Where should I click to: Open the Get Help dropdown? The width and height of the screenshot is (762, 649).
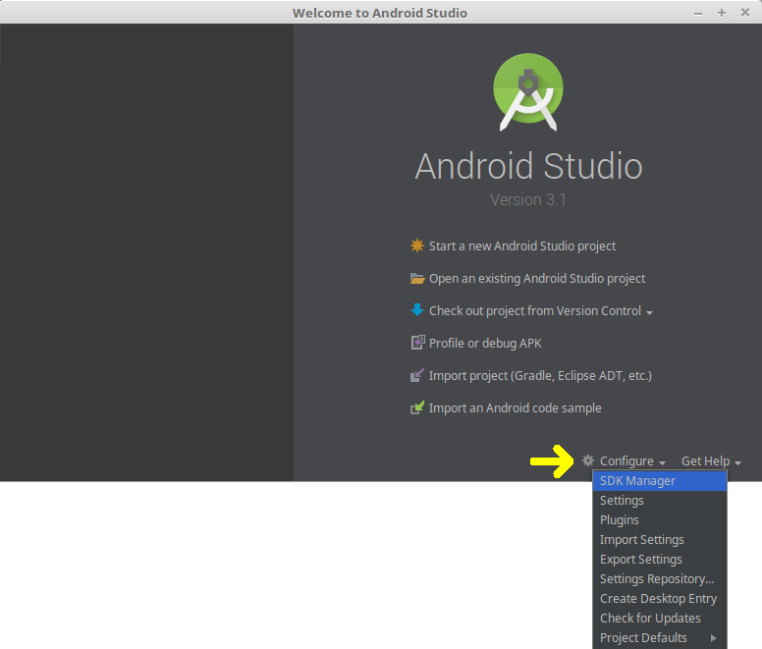[711, 461]
